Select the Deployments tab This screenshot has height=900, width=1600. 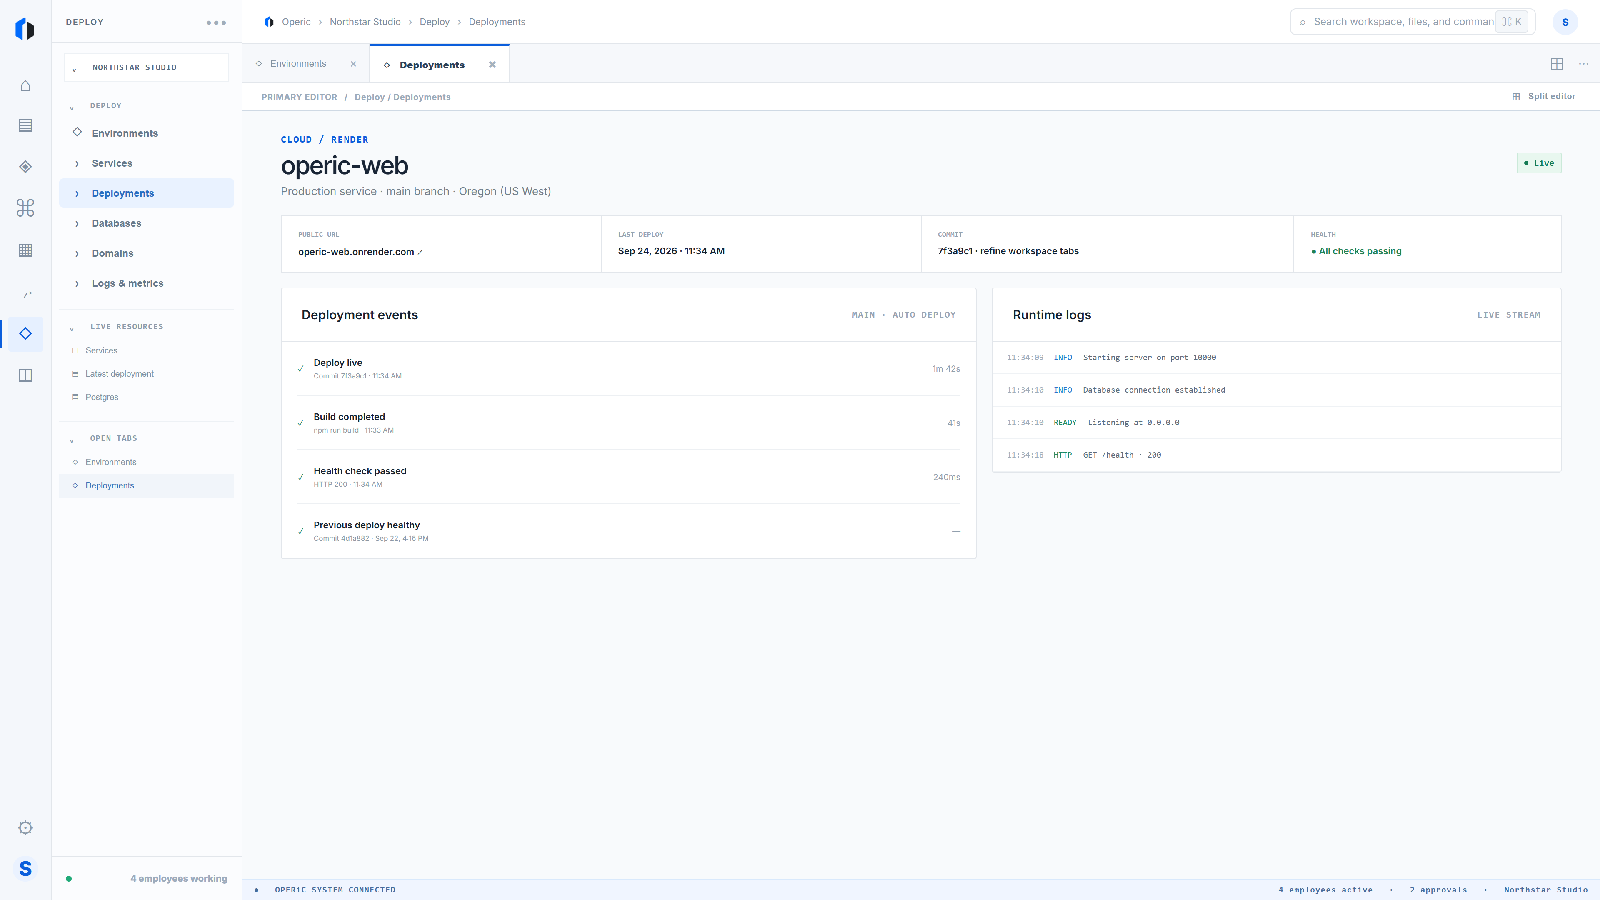coord(440,64)
